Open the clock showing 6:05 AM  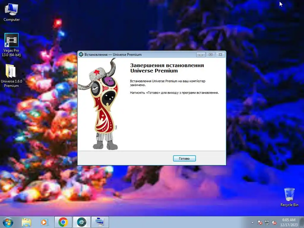click(289, 222)
